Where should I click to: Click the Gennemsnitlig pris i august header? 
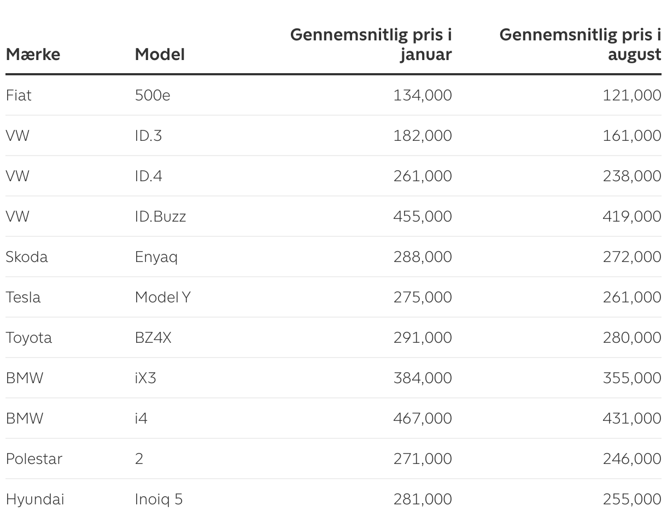point(580,45)
